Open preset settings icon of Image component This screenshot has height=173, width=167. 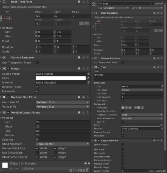point(84,68)
